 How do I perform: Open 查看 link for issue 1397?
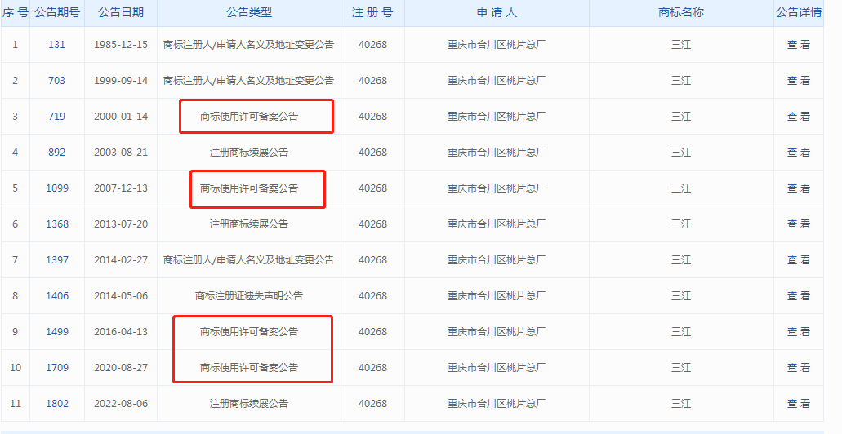[x=799, y=259]
